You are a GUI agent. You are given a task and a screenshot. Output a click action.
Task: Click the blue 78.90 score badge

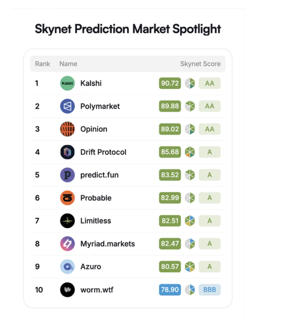[x=170, y=290]
